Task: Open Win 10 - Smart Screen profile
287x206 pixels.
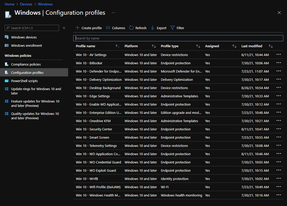Action: (92, 137)
